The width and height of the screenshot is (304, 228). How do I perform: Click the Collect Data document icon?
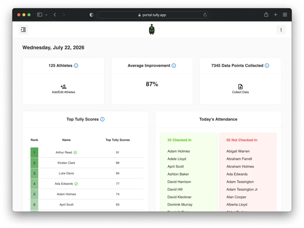tap(240, 86)
